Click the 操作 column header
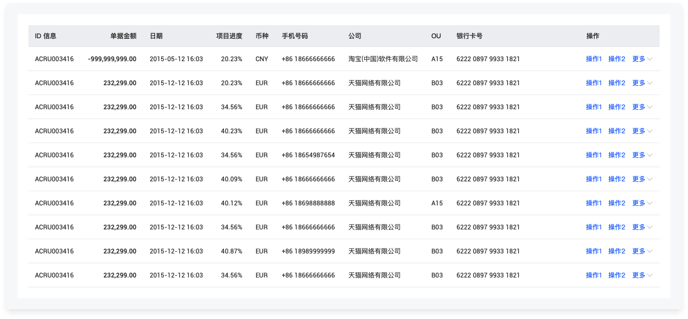The width and height of the screenshot is (688, 319). (593, 36)
